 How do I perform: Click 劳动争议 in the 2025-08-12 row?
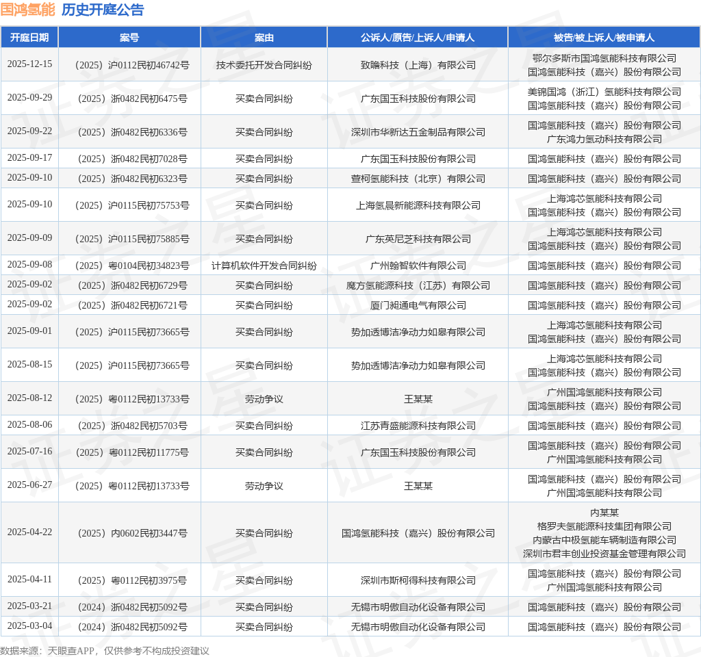pos(264,399)
